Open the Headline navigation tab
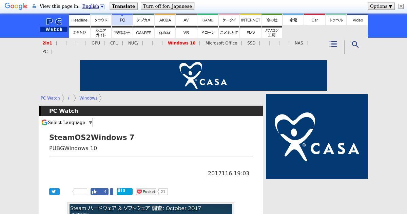407x214 pixels. [79, 20]
